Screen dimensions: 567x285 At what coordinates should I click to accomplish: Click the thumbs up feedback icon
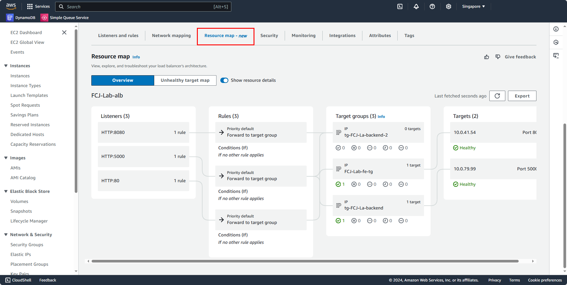click(487, 57)
